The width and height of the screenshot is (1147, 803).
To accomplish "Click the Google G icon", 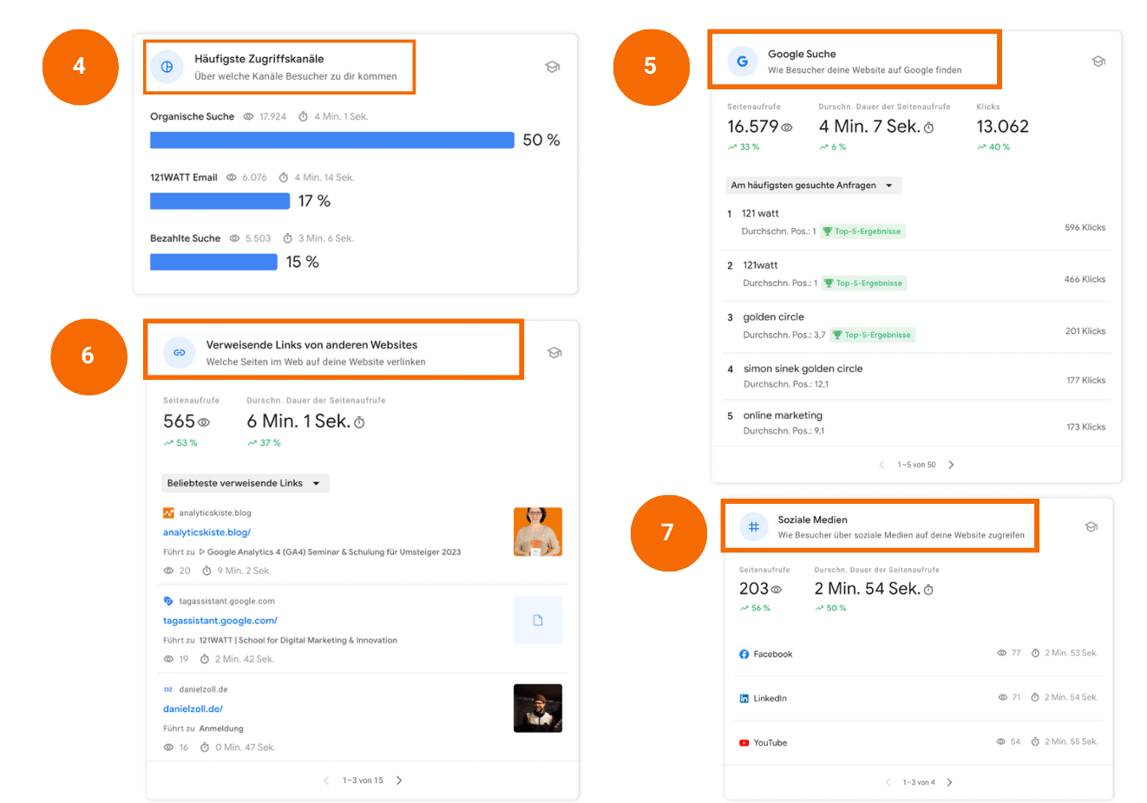I will (x=742, y=62).
